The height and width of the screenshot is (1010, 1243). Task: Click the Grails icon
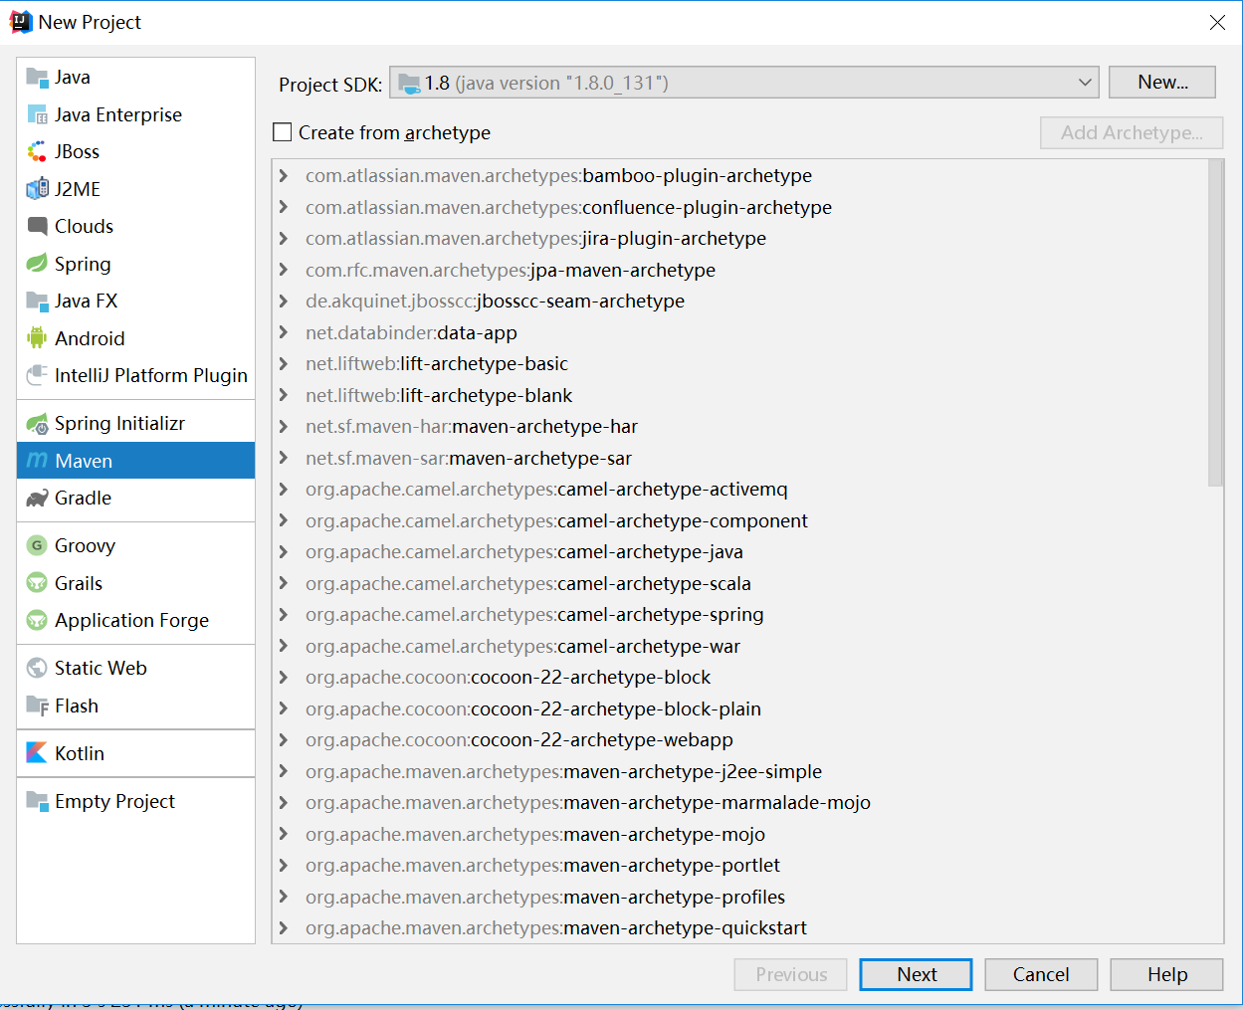pyautogui.click(x=37, y=583)
